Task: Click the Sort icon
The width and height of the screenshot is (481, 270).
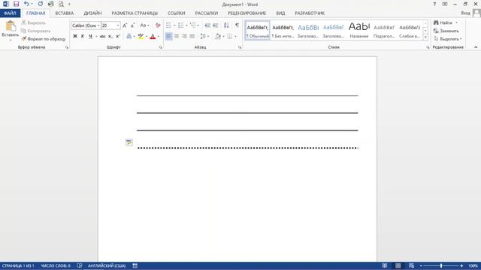Action: pyautogui.click(x=226, y=25)
